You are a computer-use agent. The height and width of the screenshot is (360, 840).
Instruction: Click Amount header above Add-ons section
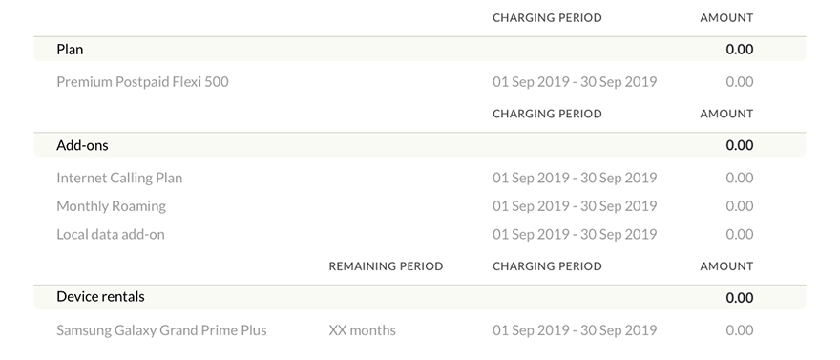point(726,114)
